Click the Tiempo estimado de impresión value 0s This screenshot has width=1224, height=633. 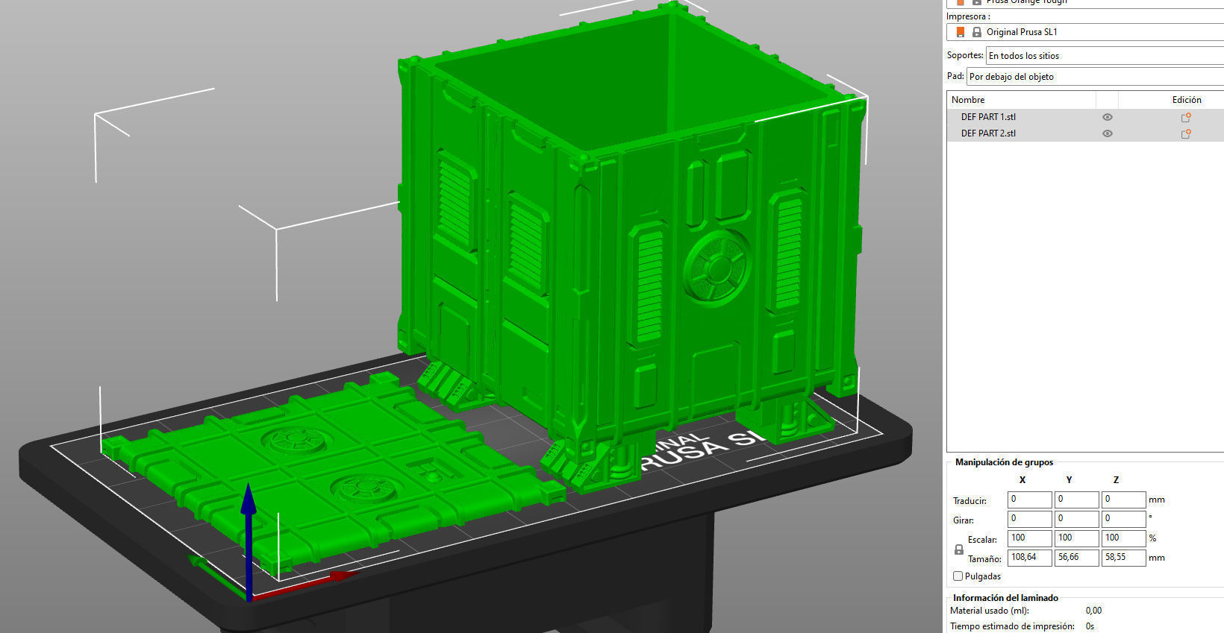(1090, 626)
